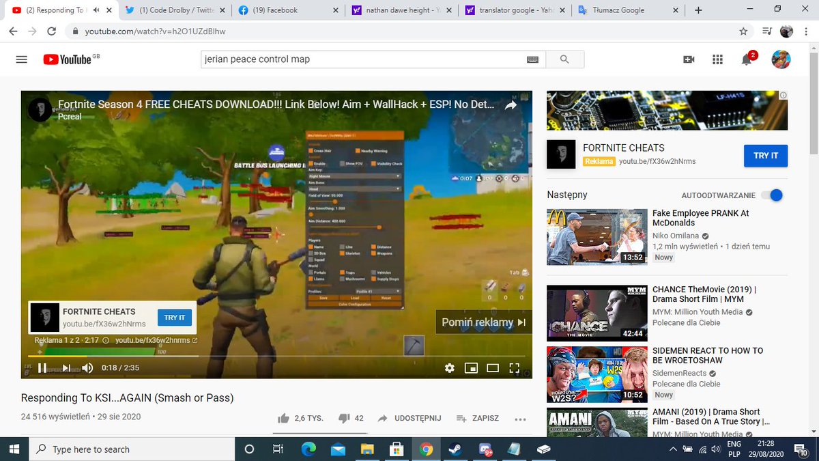Skip the ad with Pomiń reklamy

pos(484,322)
